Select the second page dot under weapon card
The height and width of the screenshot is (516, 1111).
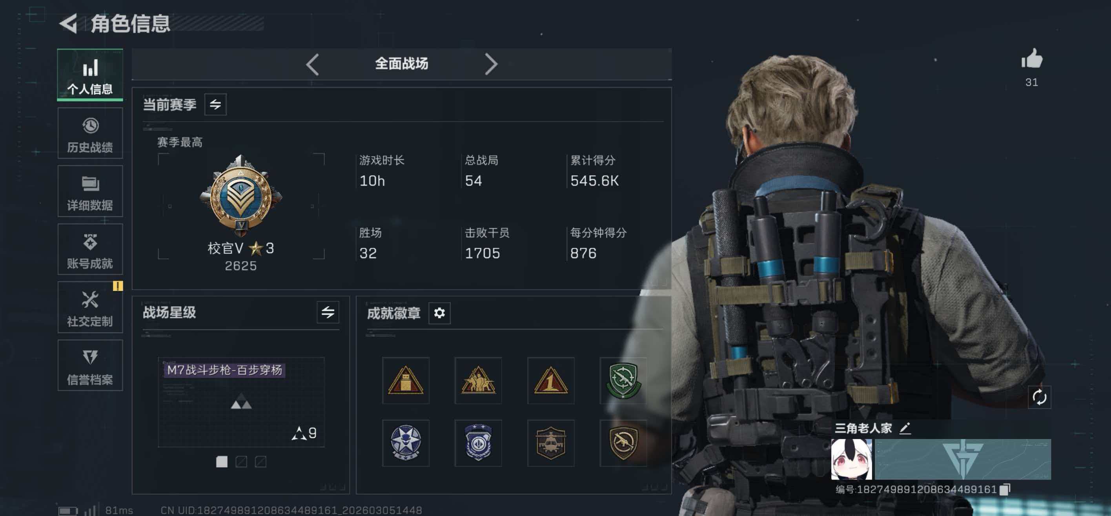(x=241, y=461)
